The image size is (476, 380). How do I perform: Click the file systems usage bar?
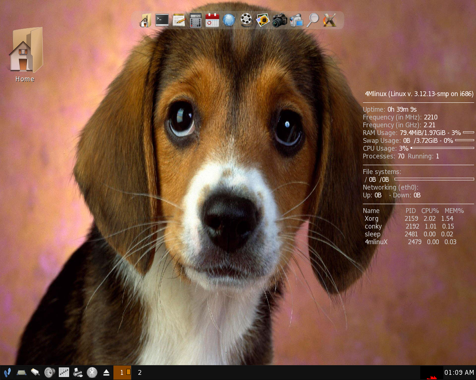click(x=434, y=179)
